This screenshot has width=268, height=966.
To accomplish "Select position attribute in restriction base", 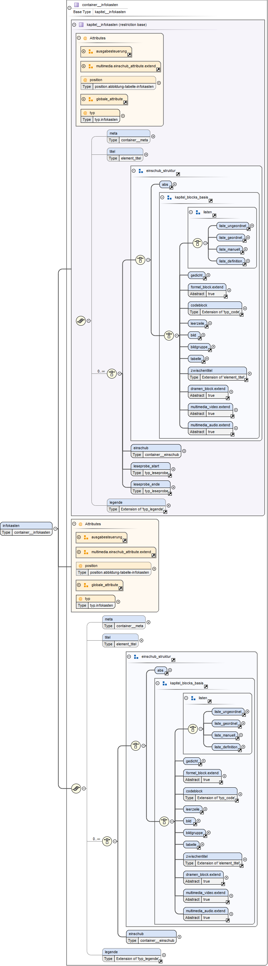I will click(118, 83).
